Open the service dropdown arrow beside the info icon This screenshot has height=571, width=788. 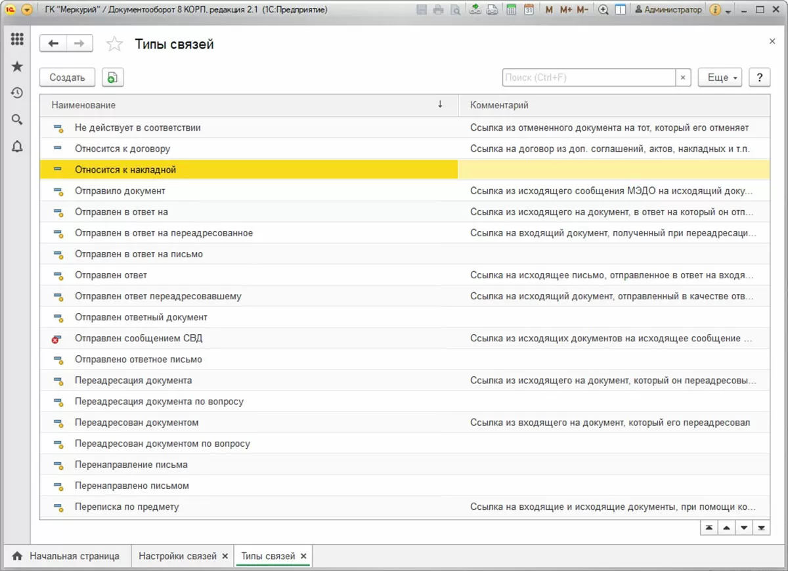(x=728, y=11)
